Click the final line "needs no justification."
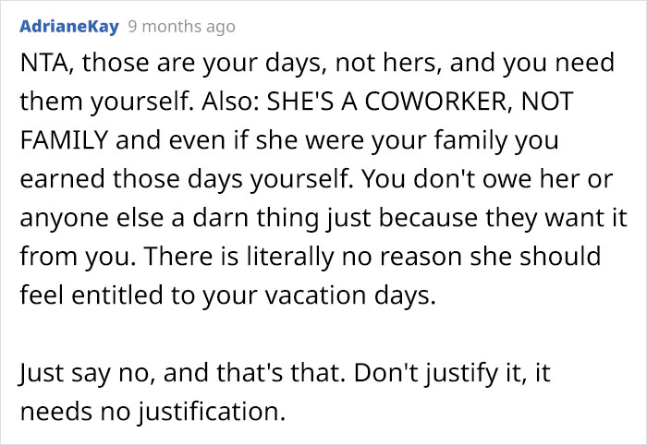Image resolution: width=647 pixels, height=445 pixels. [153, 412]
